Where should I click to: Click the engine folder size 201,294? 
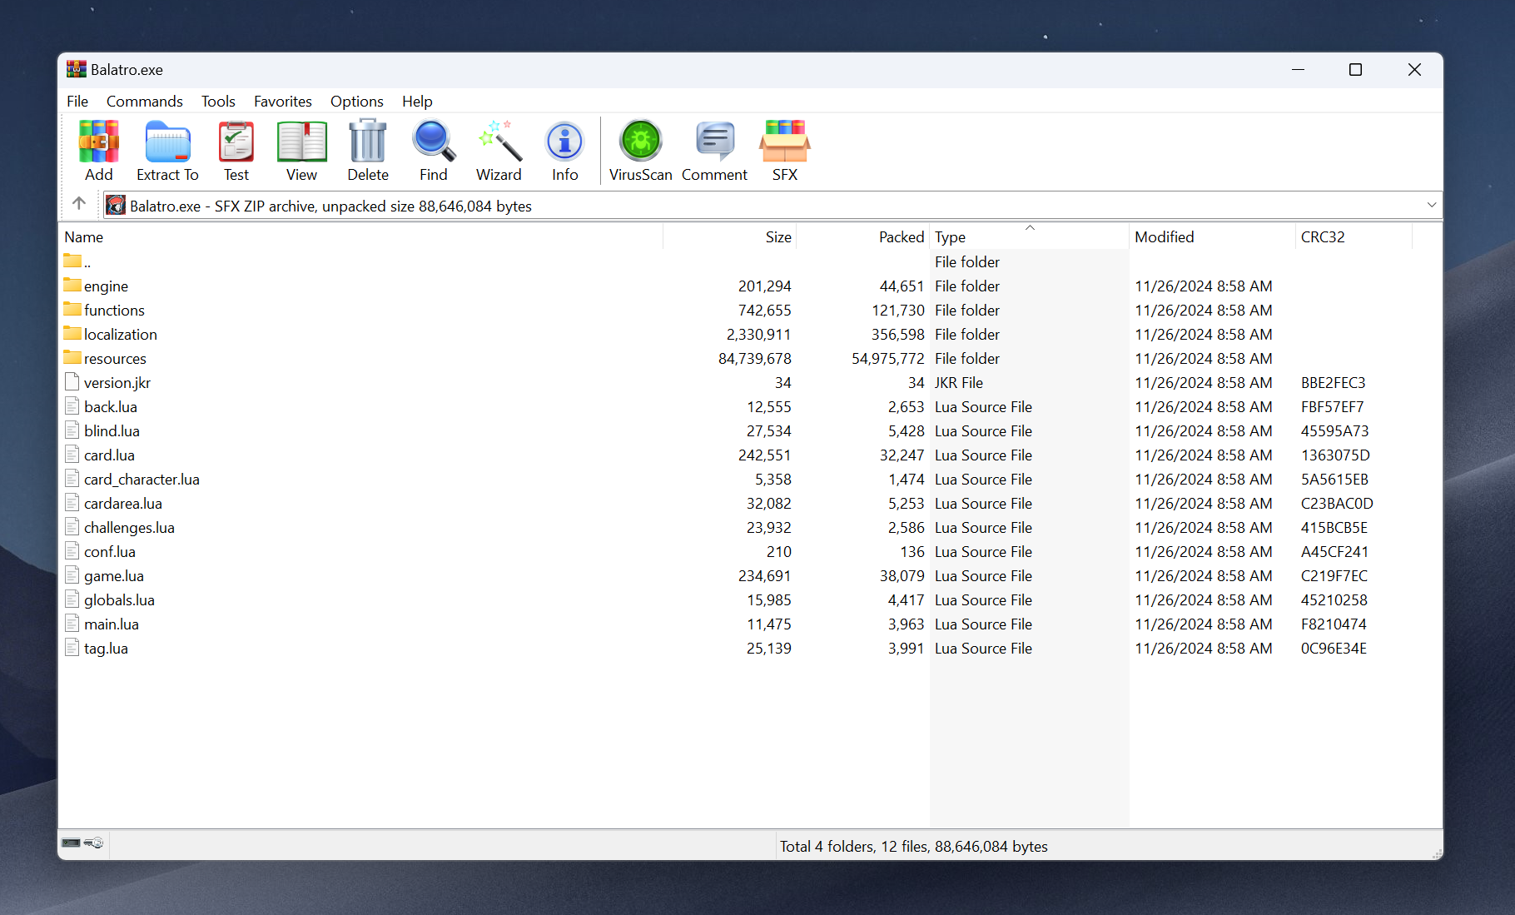click(765, 286)
